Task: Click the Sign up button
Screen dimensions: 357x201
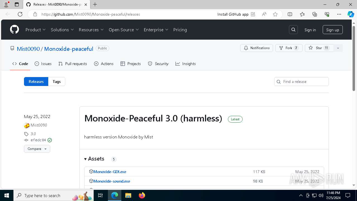Action: [333, 30]
